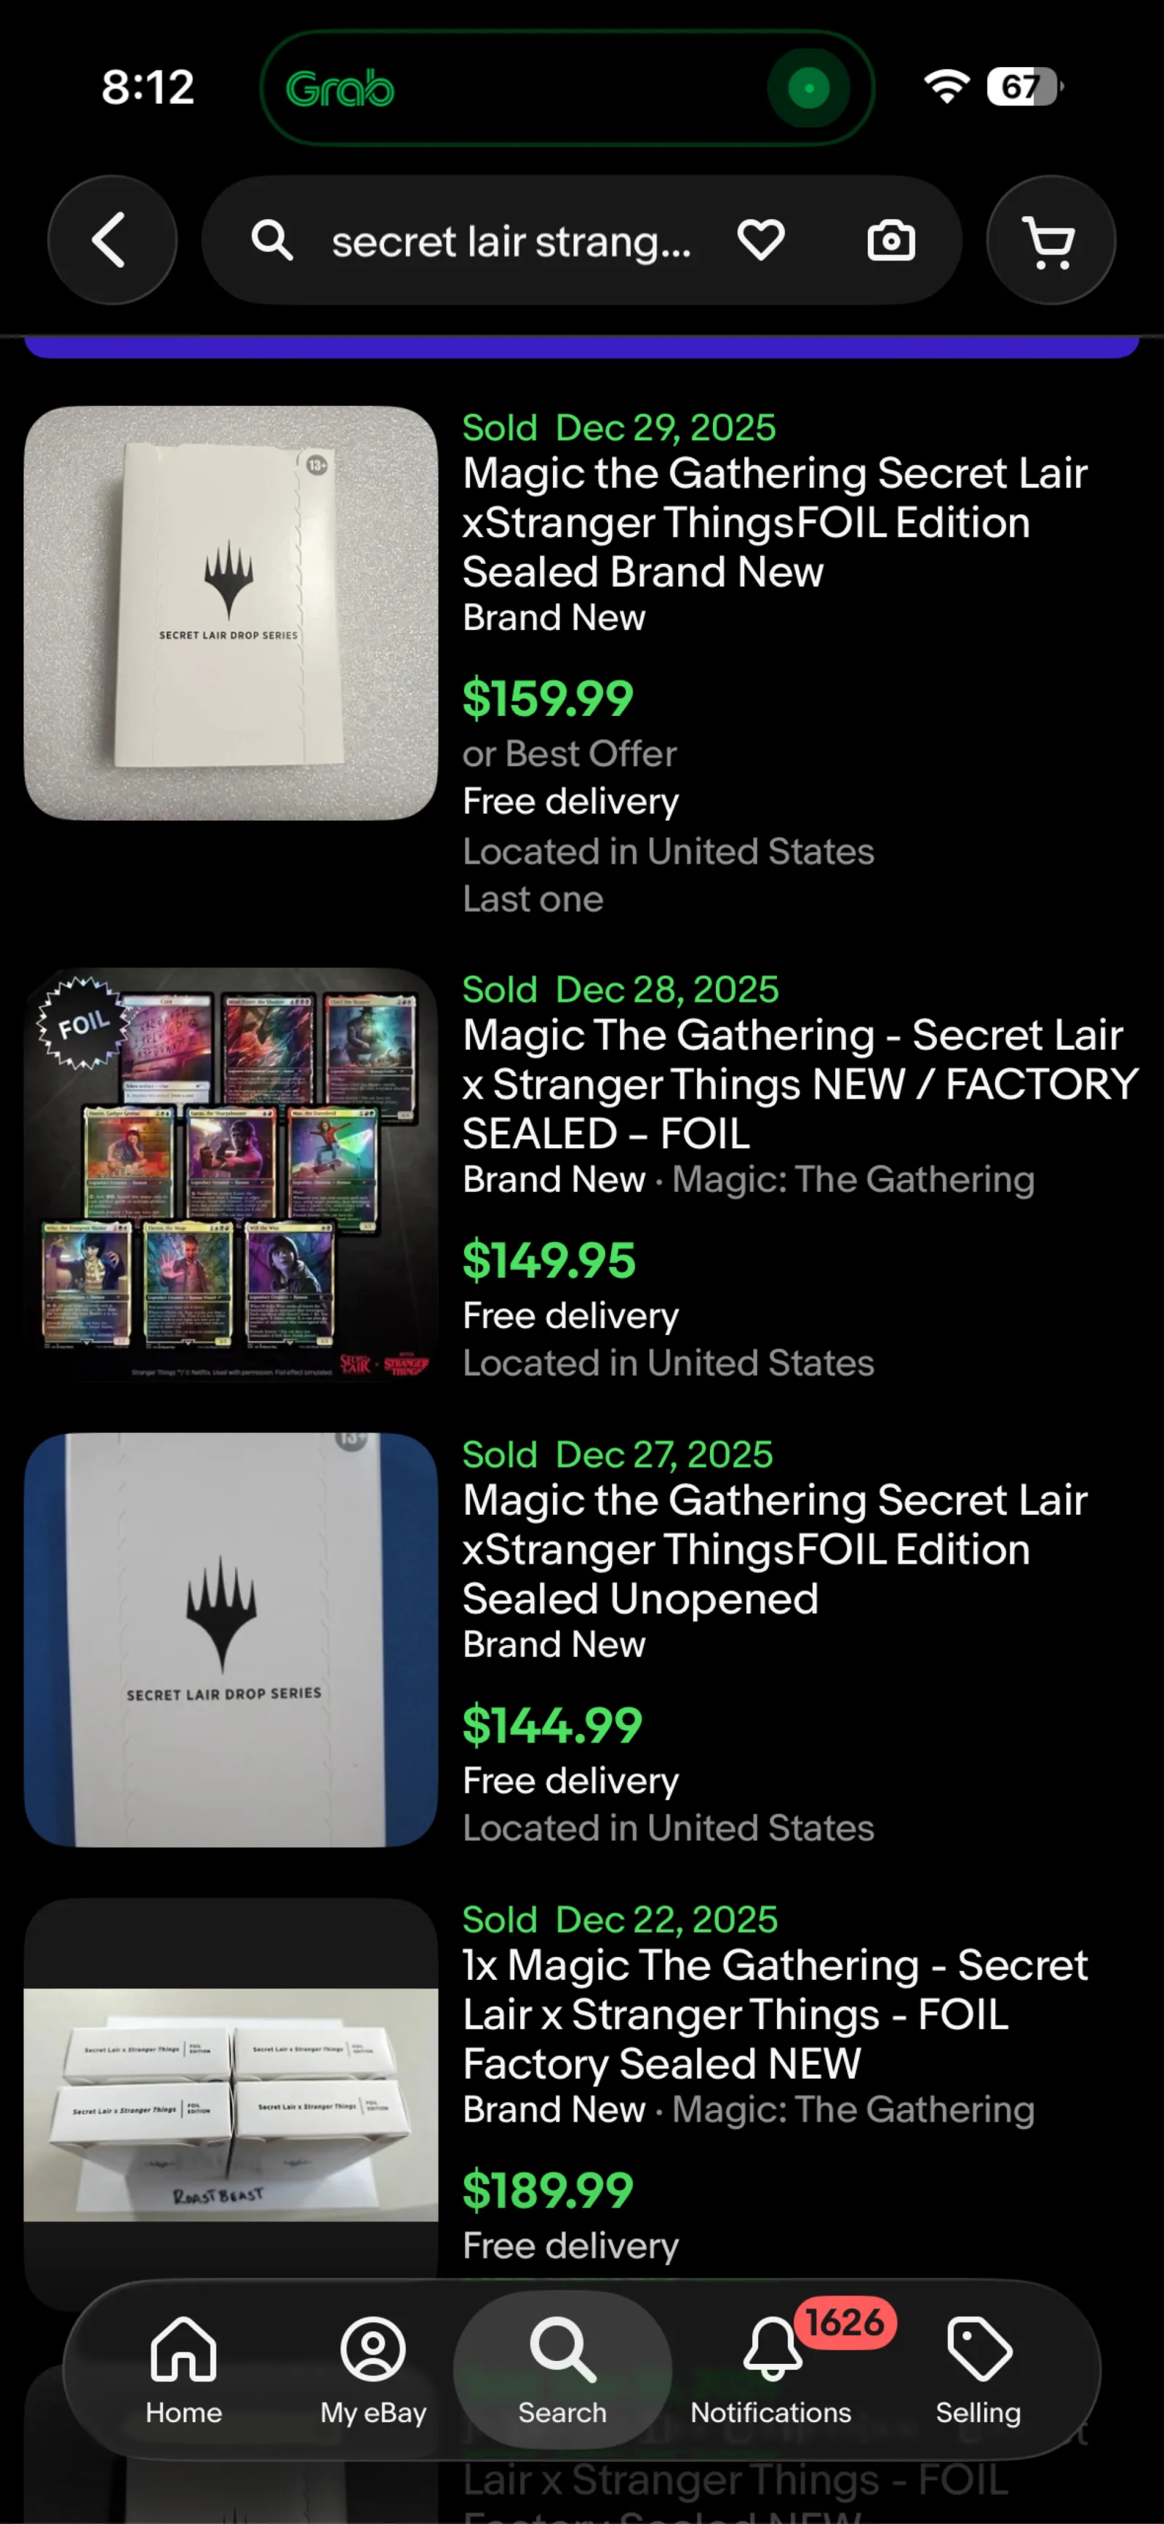Open thumbnail of four stacked boxes
This screenshot has width=1164, height=2524.
pyautogui.click(x=231, y=2105)
